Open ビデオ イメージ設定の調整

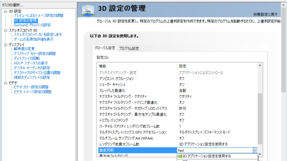coord(33,92)
